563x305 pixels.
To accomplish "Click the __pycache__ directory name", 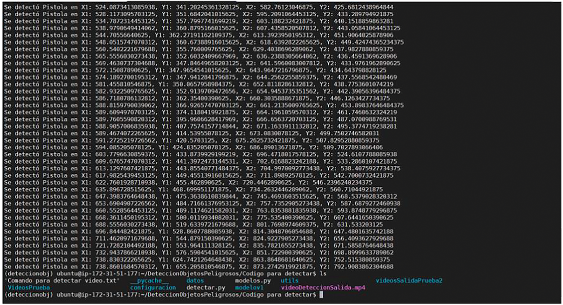I will coord(150,281).
